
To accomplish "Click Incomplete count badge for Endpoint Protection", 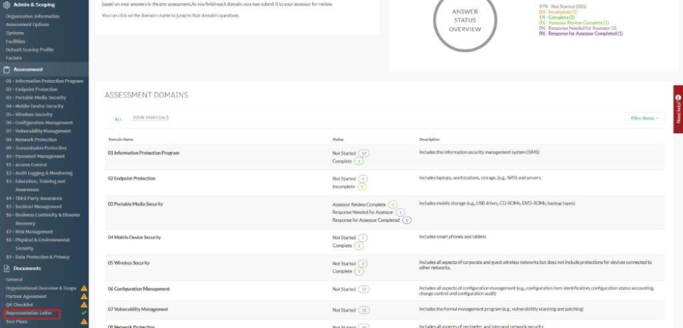I will pyautogui.click(x=361, y=187).
